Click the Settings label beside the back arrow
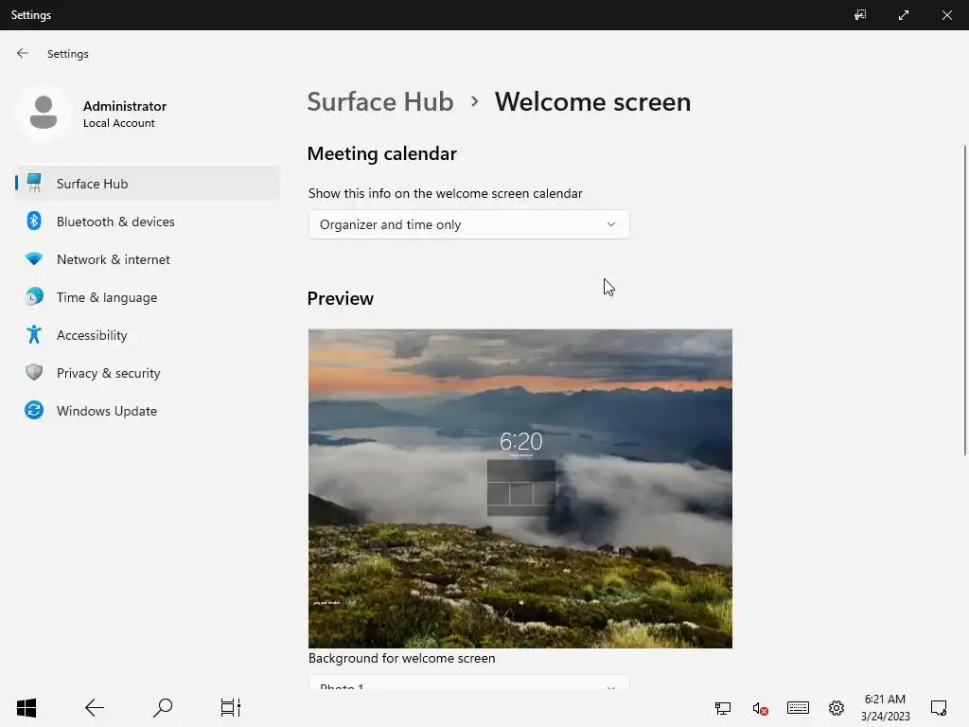Image resolution: width=969 pixels, height=727 pixels. tap(68, 54)
